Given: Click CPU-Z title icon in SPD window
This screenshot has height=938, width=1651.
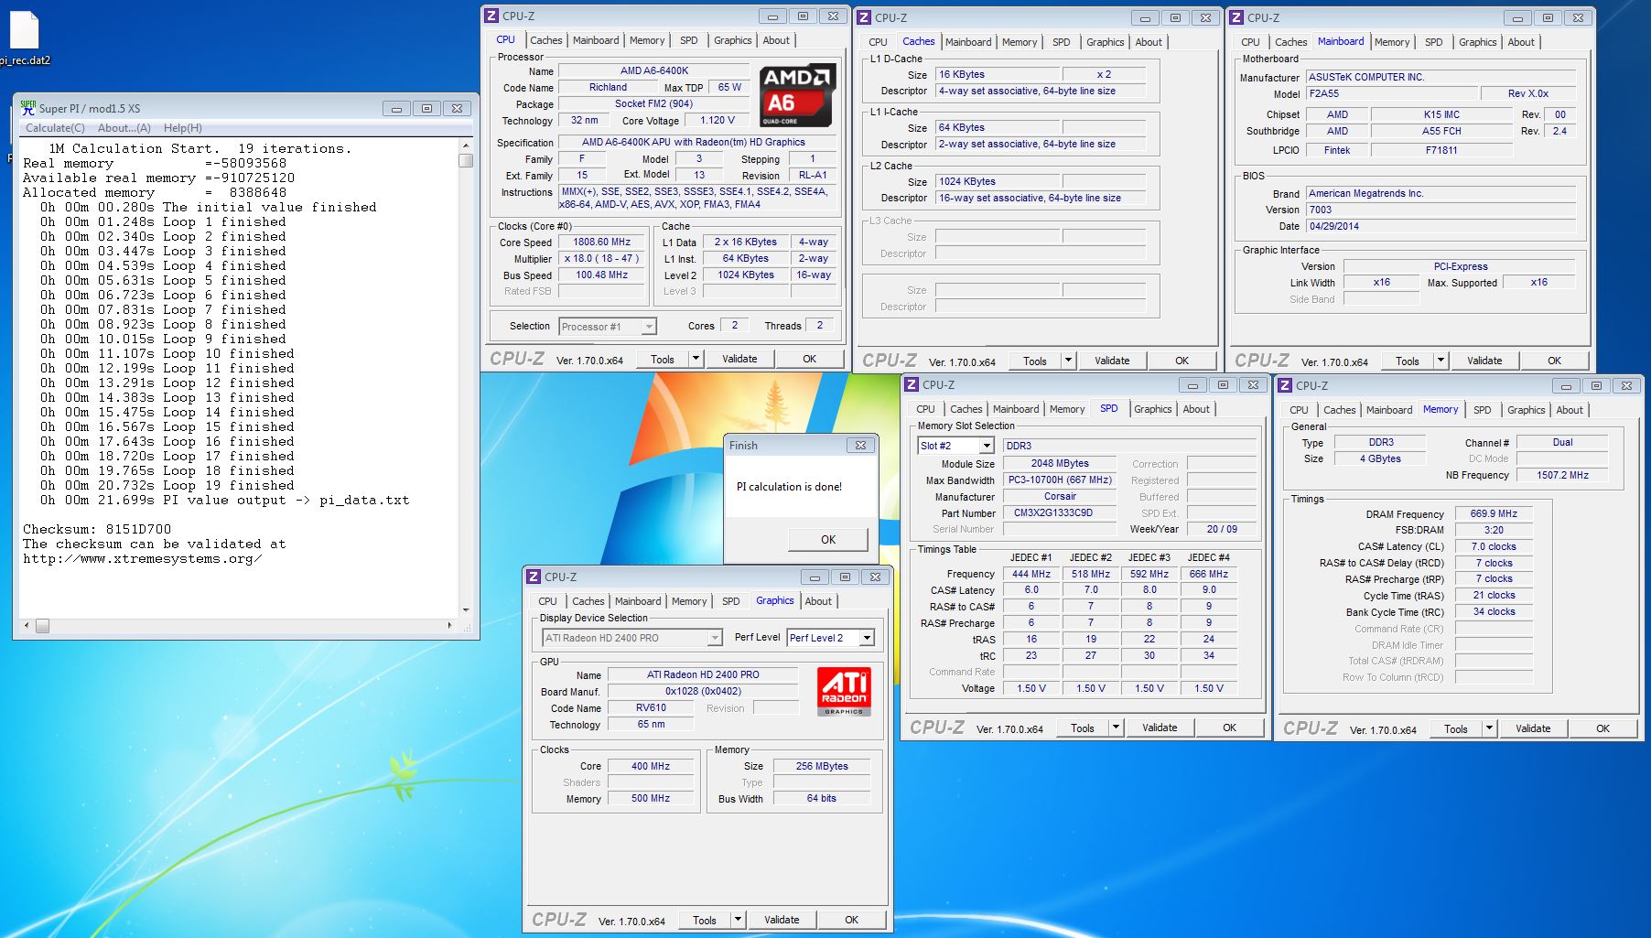Looking at the screenshot, I should coord(912,385).
